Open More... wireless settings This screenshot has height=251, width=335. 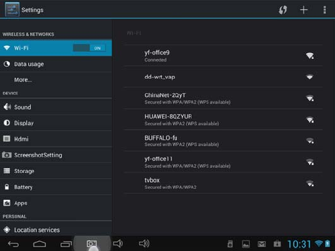(56, 80)
